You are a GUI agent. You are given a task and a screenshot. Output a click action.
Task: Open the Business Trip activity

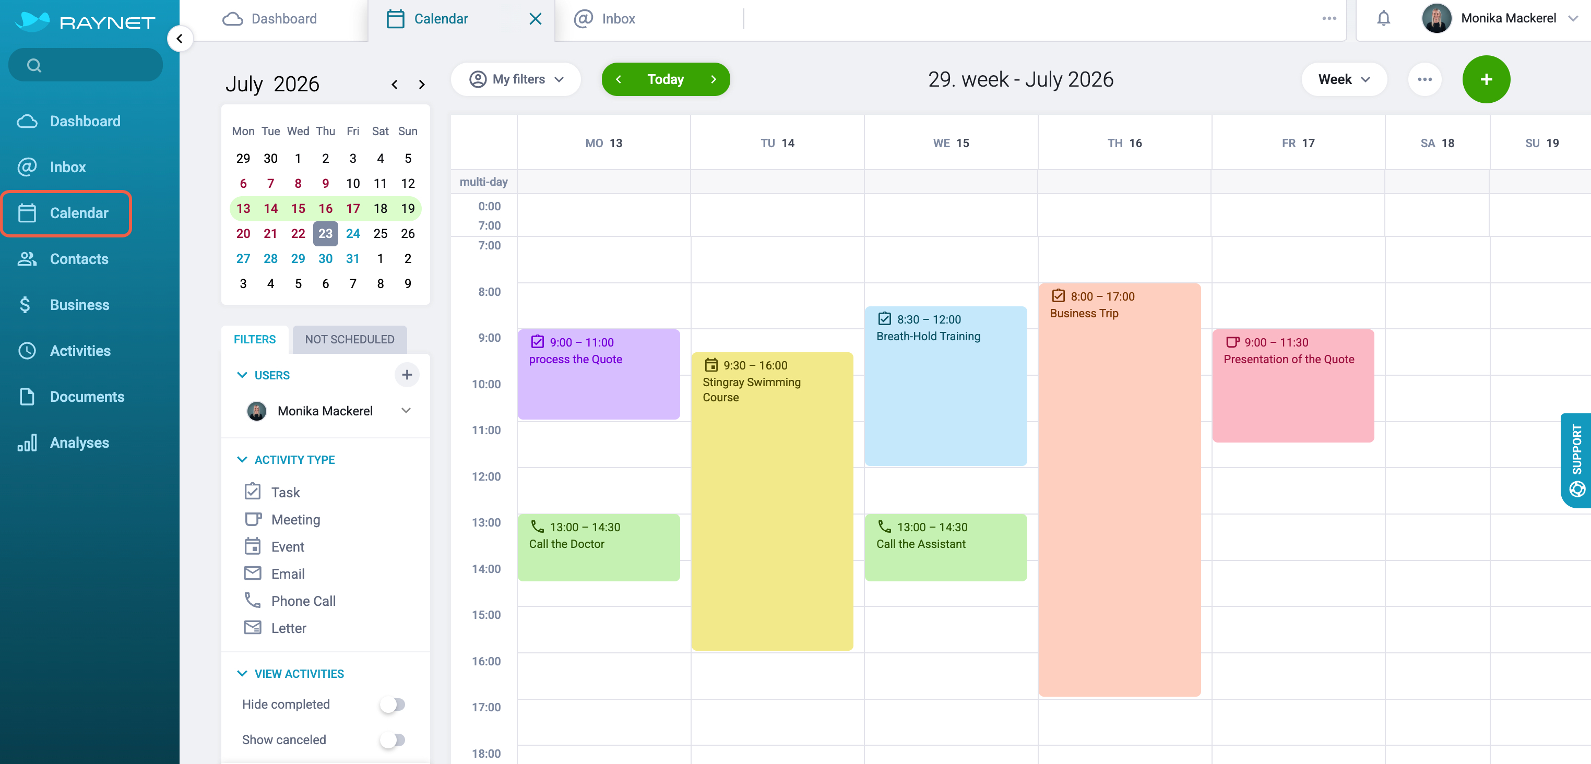click(x=1119, y=489)
